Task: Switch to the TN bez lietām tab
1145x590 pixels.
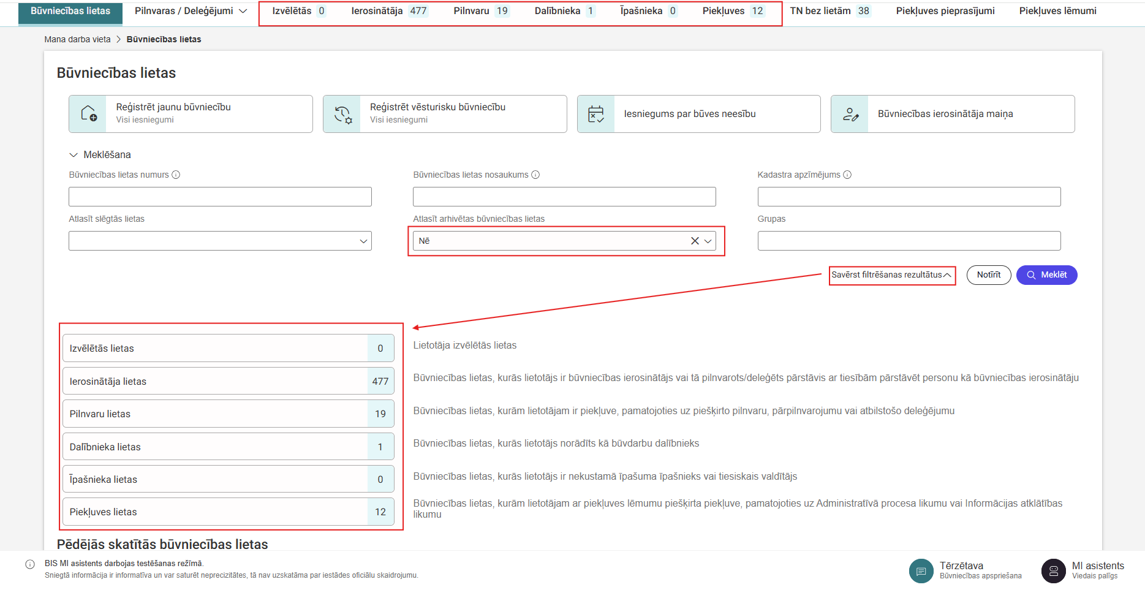Action: click(x=829, y=11)
